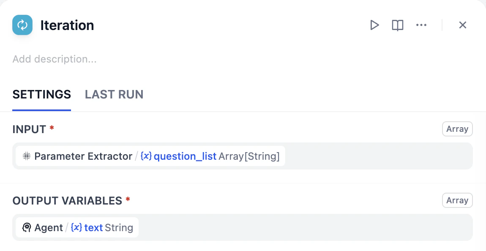Run the Iteration node with the play icon
The height and width of the screenshot is (251, 486).
pos(374,25)
